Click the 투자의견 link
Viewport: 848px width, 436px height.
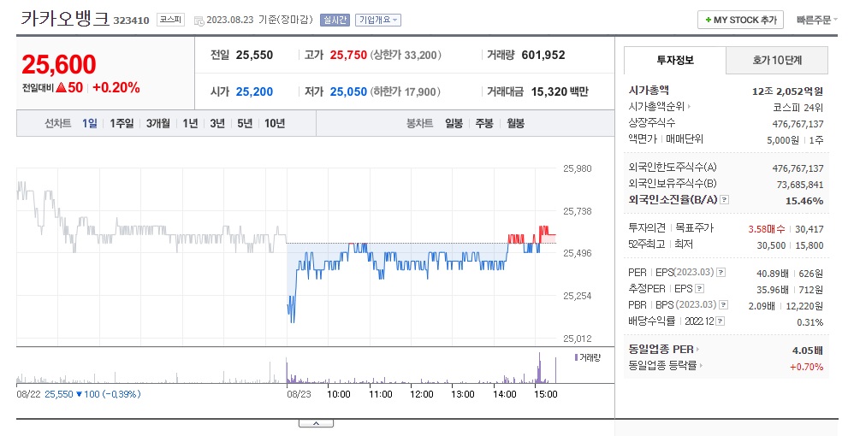[x=648, y=228]
